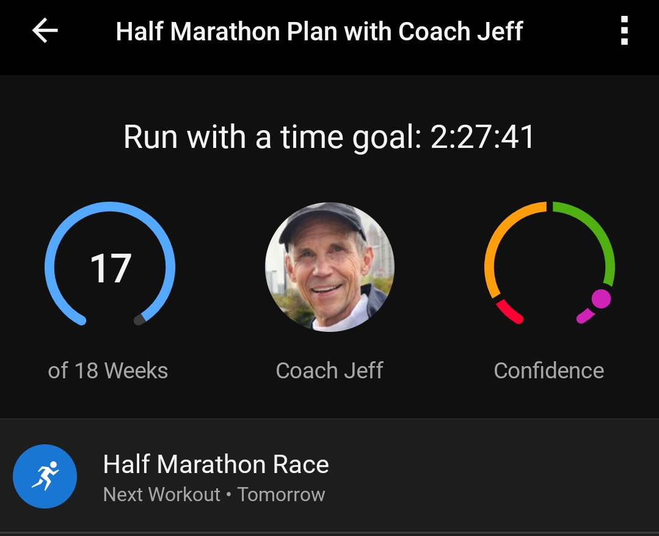Open the Half Marathon Race workout
Screen dimensions: 659x536
point(216,464)
